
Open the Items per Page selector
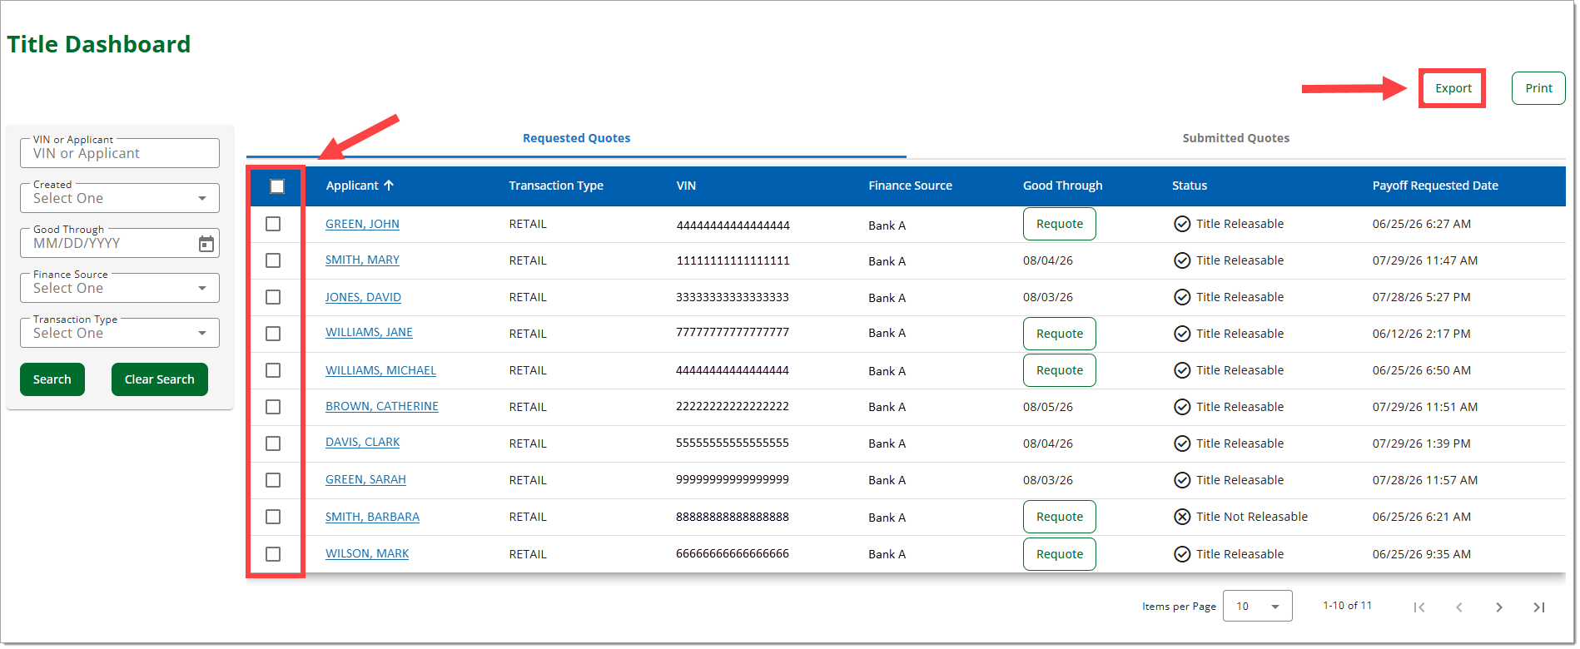tap(1257, 606)
